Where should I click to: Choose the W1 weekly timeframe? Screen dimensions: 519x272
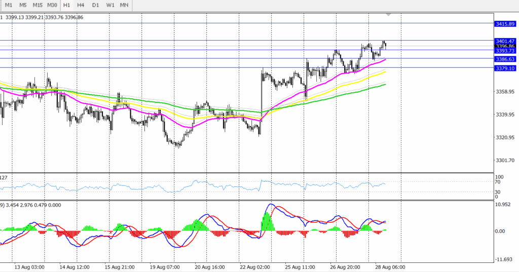click(110, 5)
